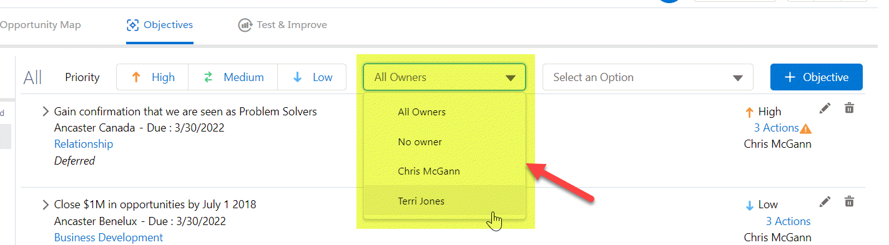The width and height of the screenshot is (889, 245).
Task: Click the Test & Improve tab icon
Action: pos(244,25)
